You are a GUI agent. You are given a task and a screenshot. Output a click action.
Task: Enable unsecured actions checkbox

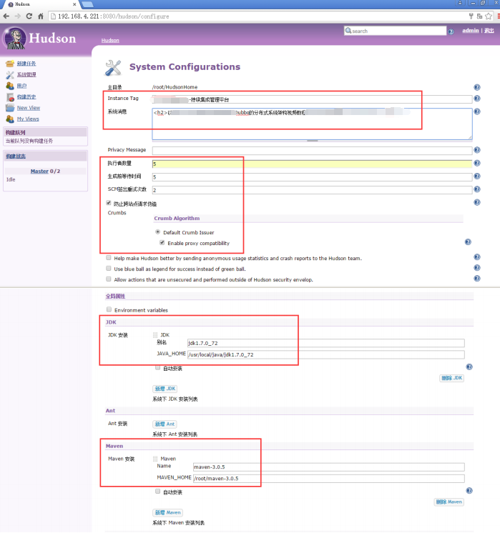coord(109,279)
